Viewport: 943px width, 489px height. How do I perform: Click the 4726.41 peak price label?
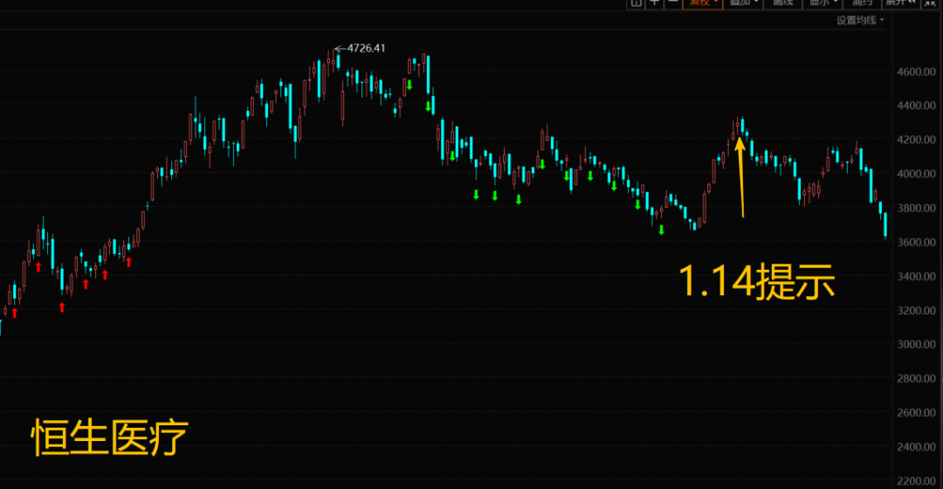pos(366,48)
